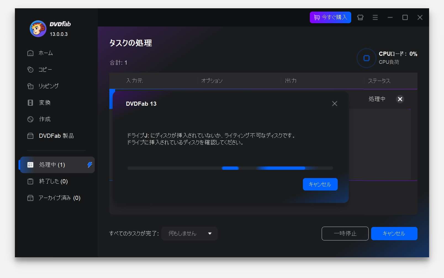This screenshot has width=444, height=278.
Task: Click the CPUロード: 0% readout
Action: coord(398,54)
